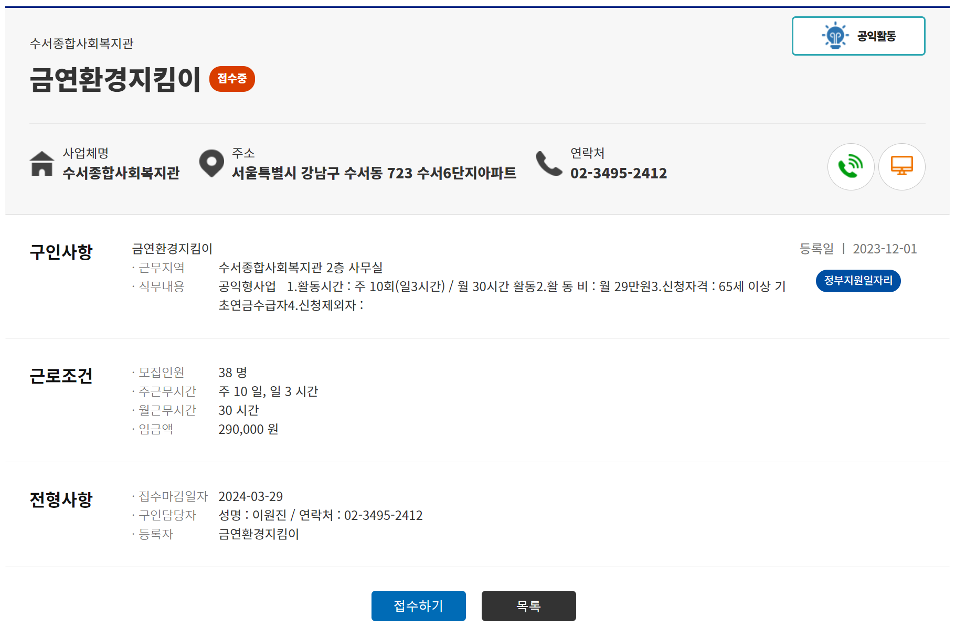
Task: Click the 목록 list button
Action: coord(528,606)
